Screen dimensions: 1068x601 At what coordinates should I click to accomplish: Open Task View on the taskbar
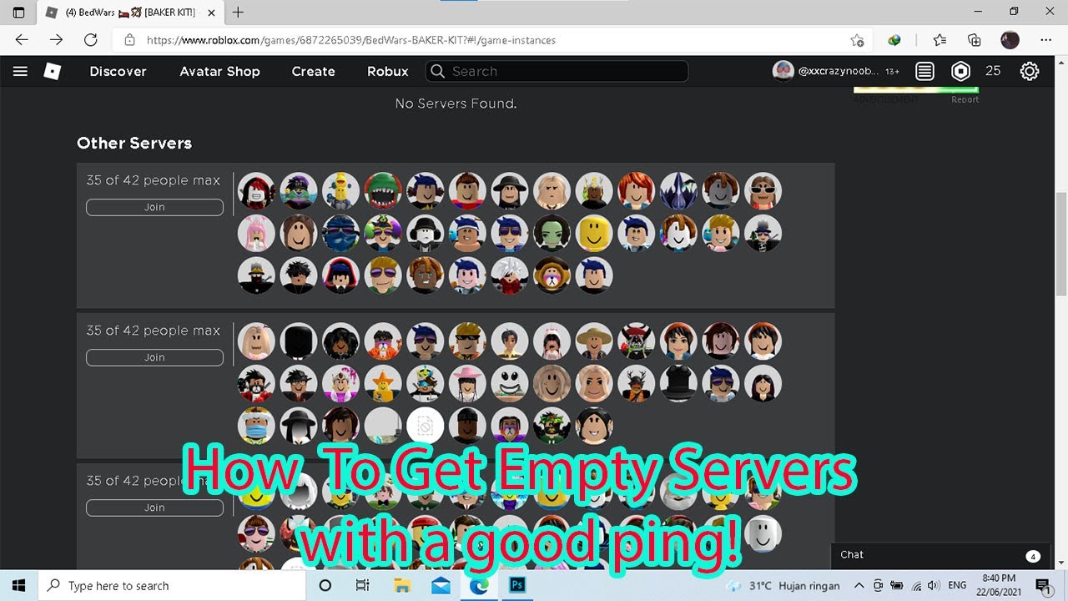pyautogui.click(x=362, y=585)
